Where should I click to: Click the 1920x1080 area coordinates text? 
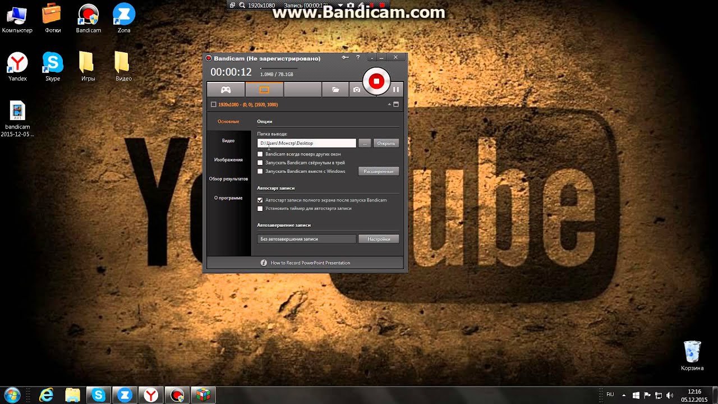click(248, 104)
